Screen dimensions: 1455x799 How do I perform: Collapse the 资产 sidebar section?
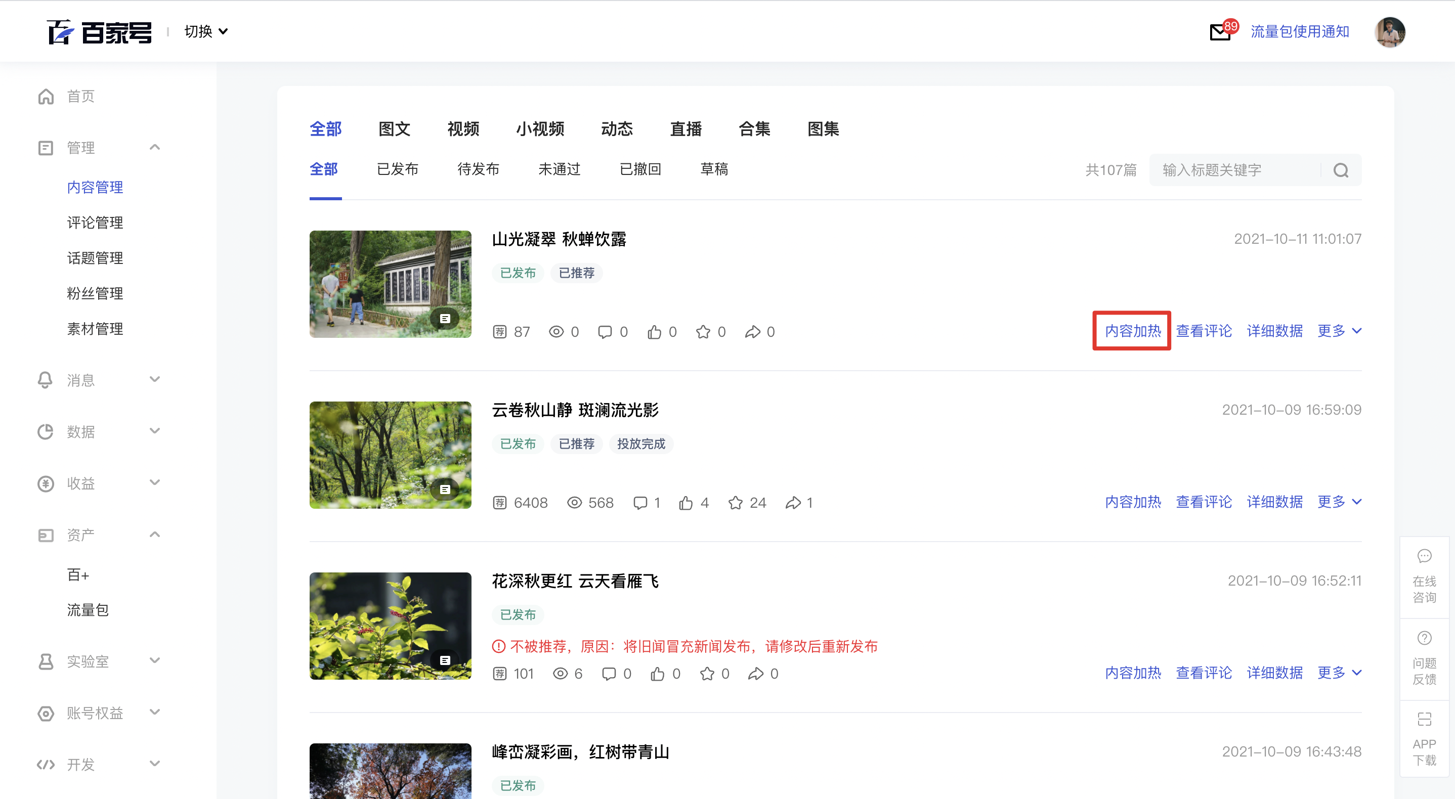tap(155, 535)
